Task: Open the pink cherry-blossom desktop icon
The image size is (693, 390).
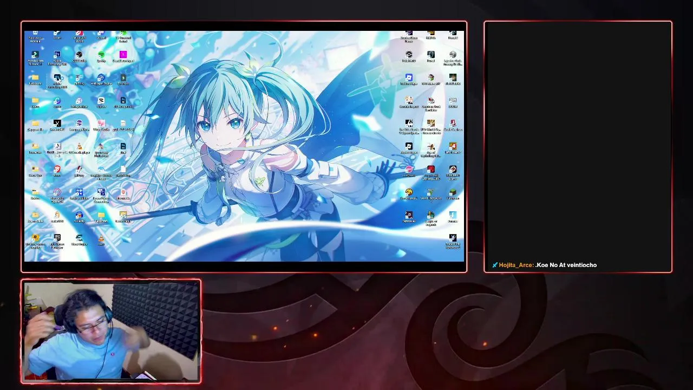Action: click(x=101, y=123)
